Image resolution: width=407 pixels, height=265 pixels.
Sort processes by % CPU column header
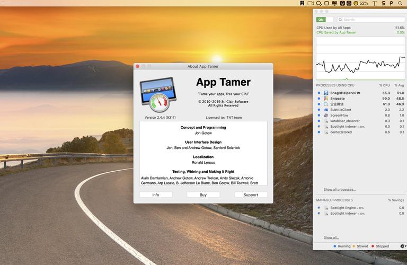[384, 85]
